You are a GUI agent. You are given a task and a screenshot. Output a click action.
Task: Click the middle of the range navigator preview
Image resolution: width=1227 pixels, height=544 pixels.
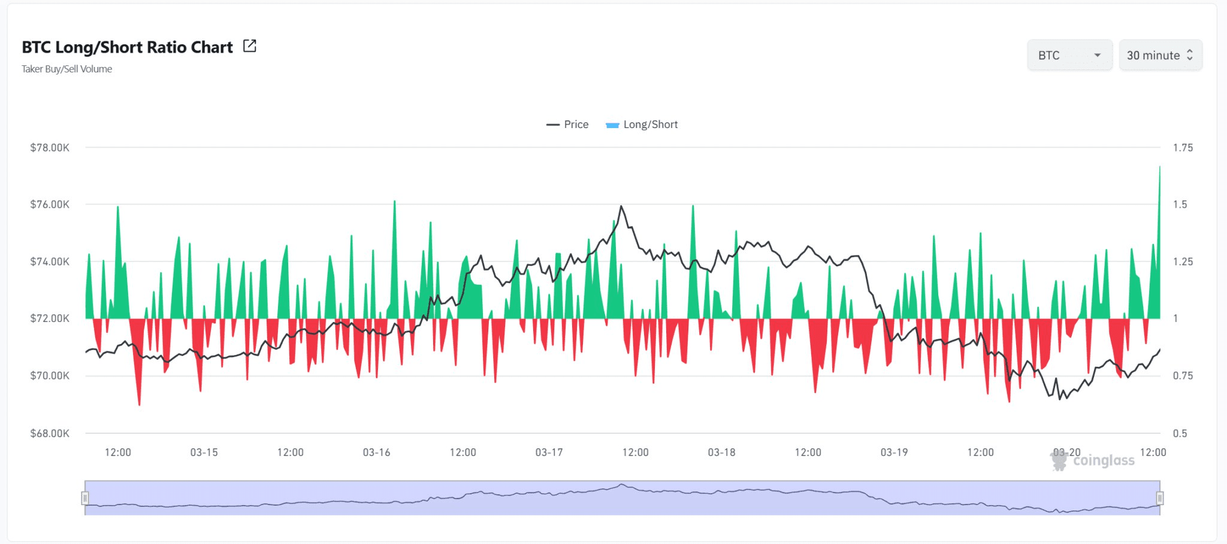pos(622,498)
